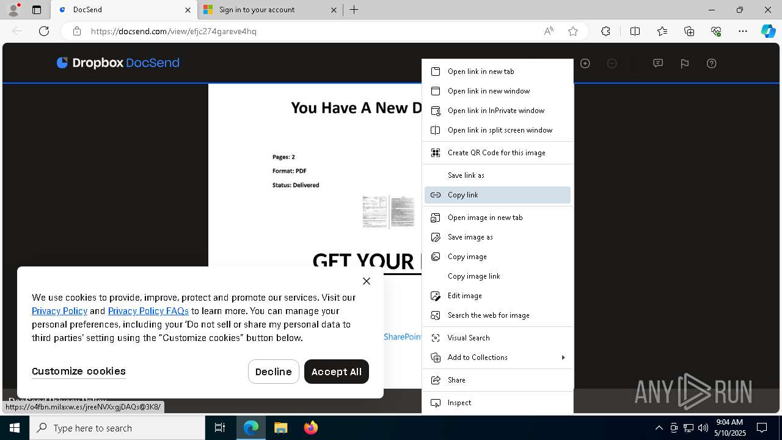The height and width of the screenshot is (440, 782).
Task: Open Task View on taskbar
Action: pos(220,428)
